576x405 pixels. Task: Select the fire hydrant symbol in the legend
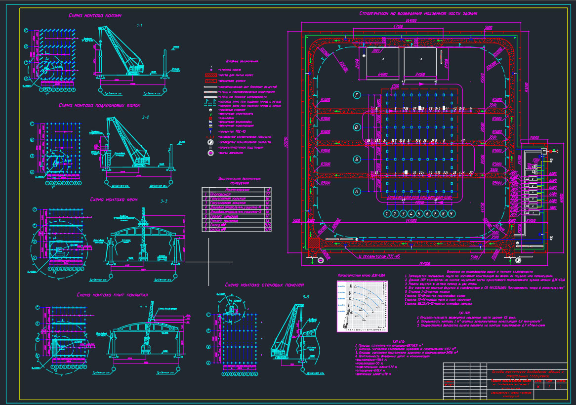[x=210, y=110]
